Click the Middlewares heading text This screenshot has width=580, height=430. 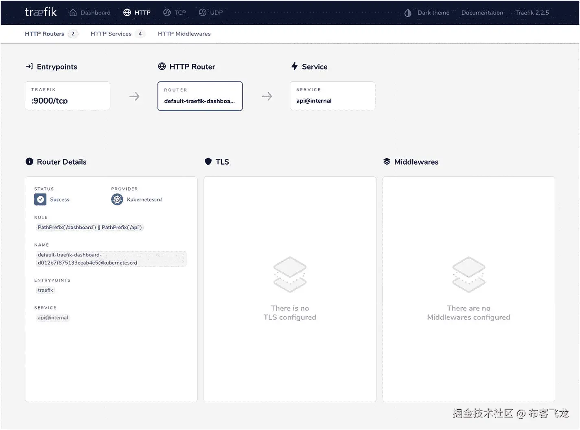tap(416, 162)
